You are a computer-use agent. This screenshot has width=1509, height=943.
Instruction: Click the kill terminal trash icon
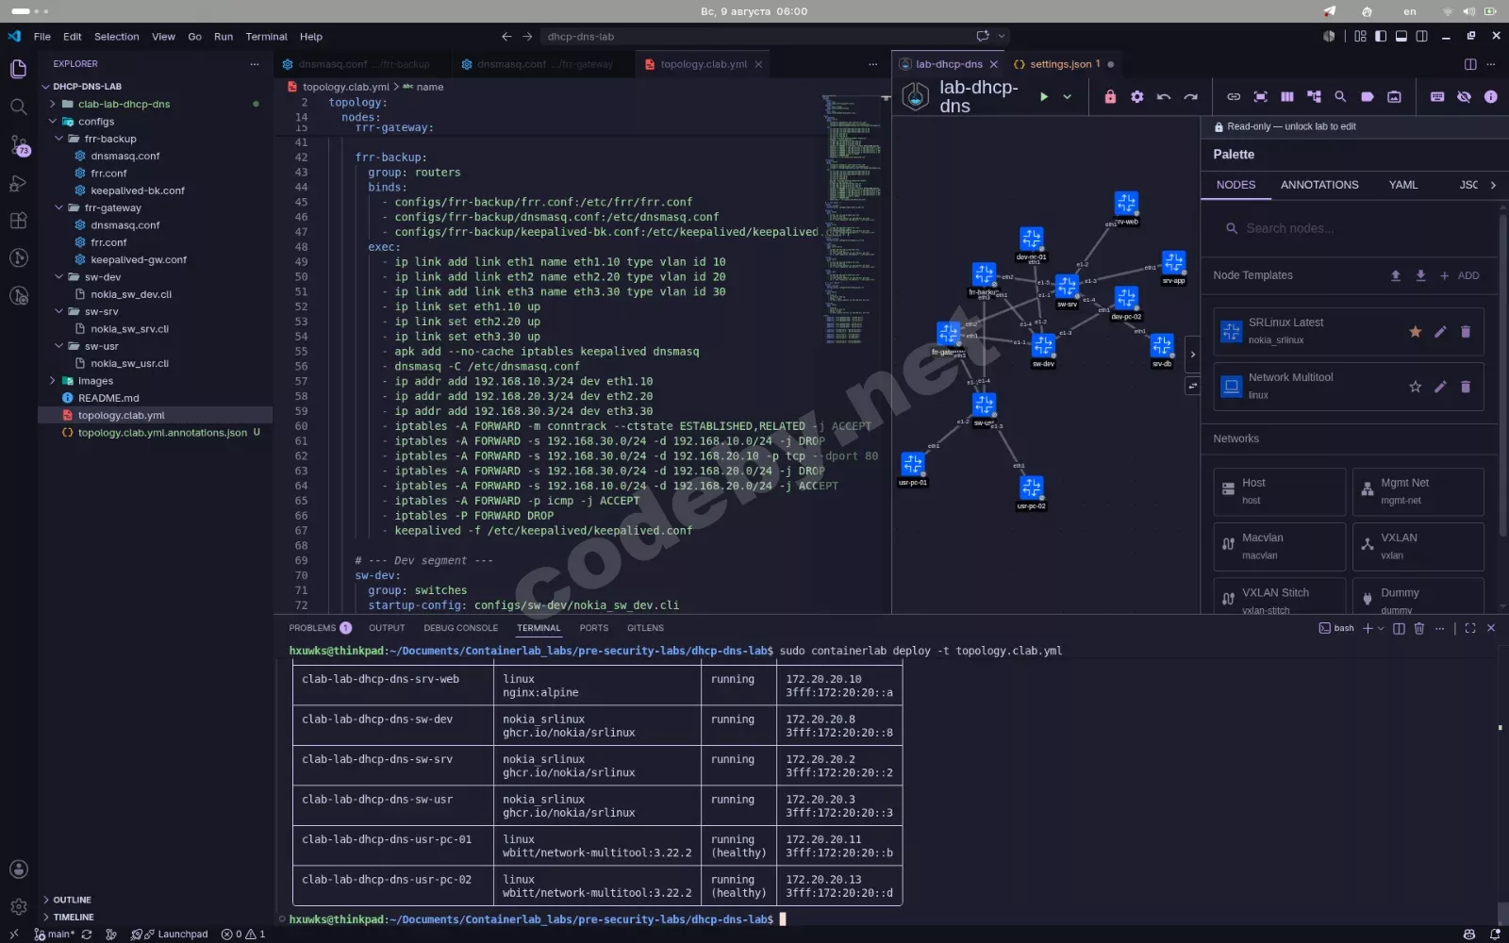pyautogui.click(x=1418, y=628)
